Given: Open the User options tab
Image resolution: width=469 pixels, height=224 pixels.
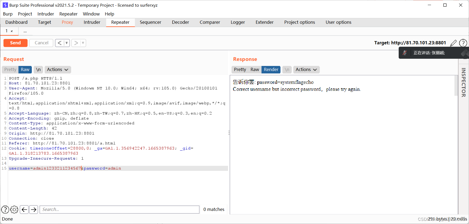Looking at the screenshot, I should 339,22.
